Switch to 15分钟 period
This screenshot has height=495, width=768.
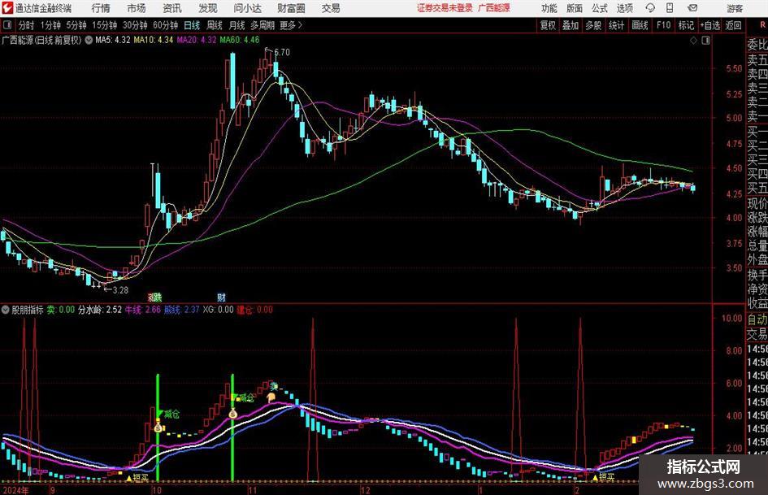(104, 25)
